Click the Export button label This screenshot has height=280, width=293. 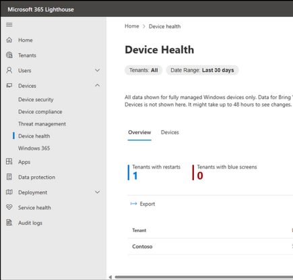[148, 204]
